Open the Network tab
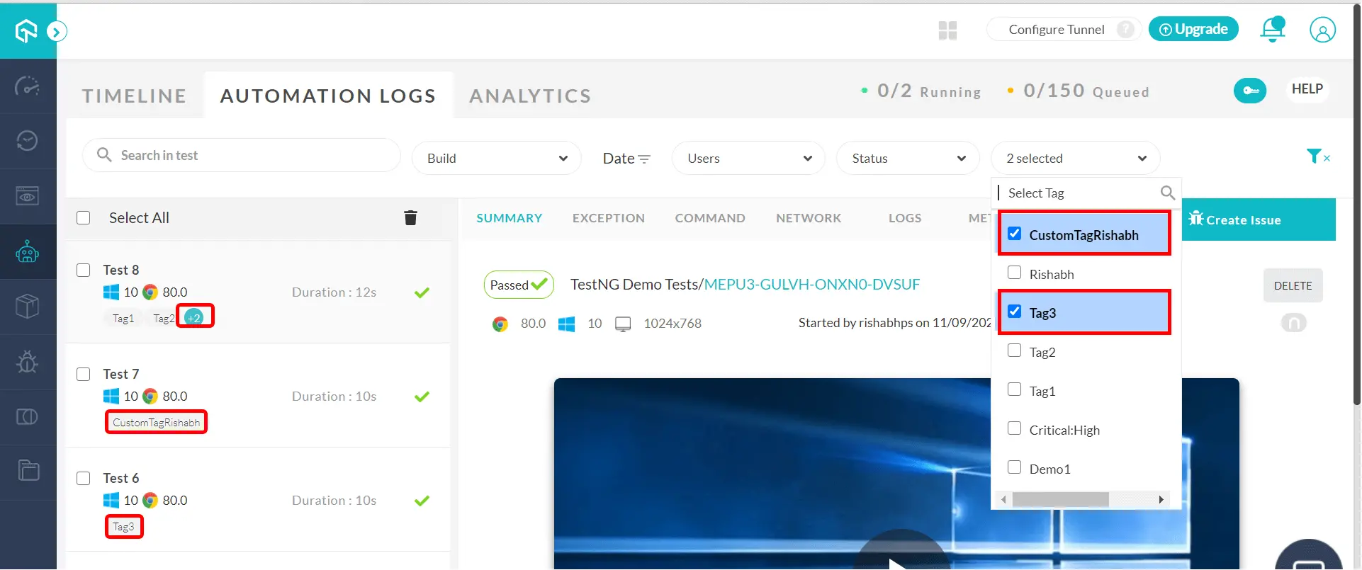 (x=808, y=218)
